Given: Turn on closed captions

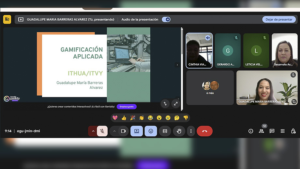Looking at the screenshot, I should pyautogui.click(x=165, y=131).
